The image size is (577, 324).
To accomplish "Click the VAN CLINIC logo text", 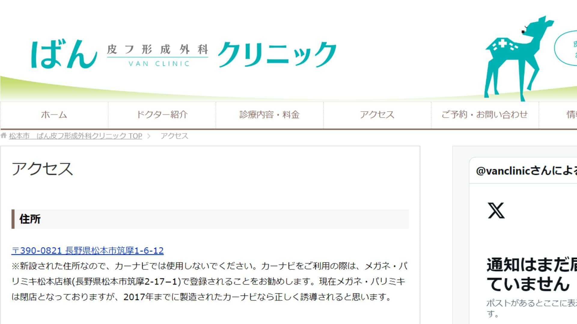I will click(x=159, y=64).
